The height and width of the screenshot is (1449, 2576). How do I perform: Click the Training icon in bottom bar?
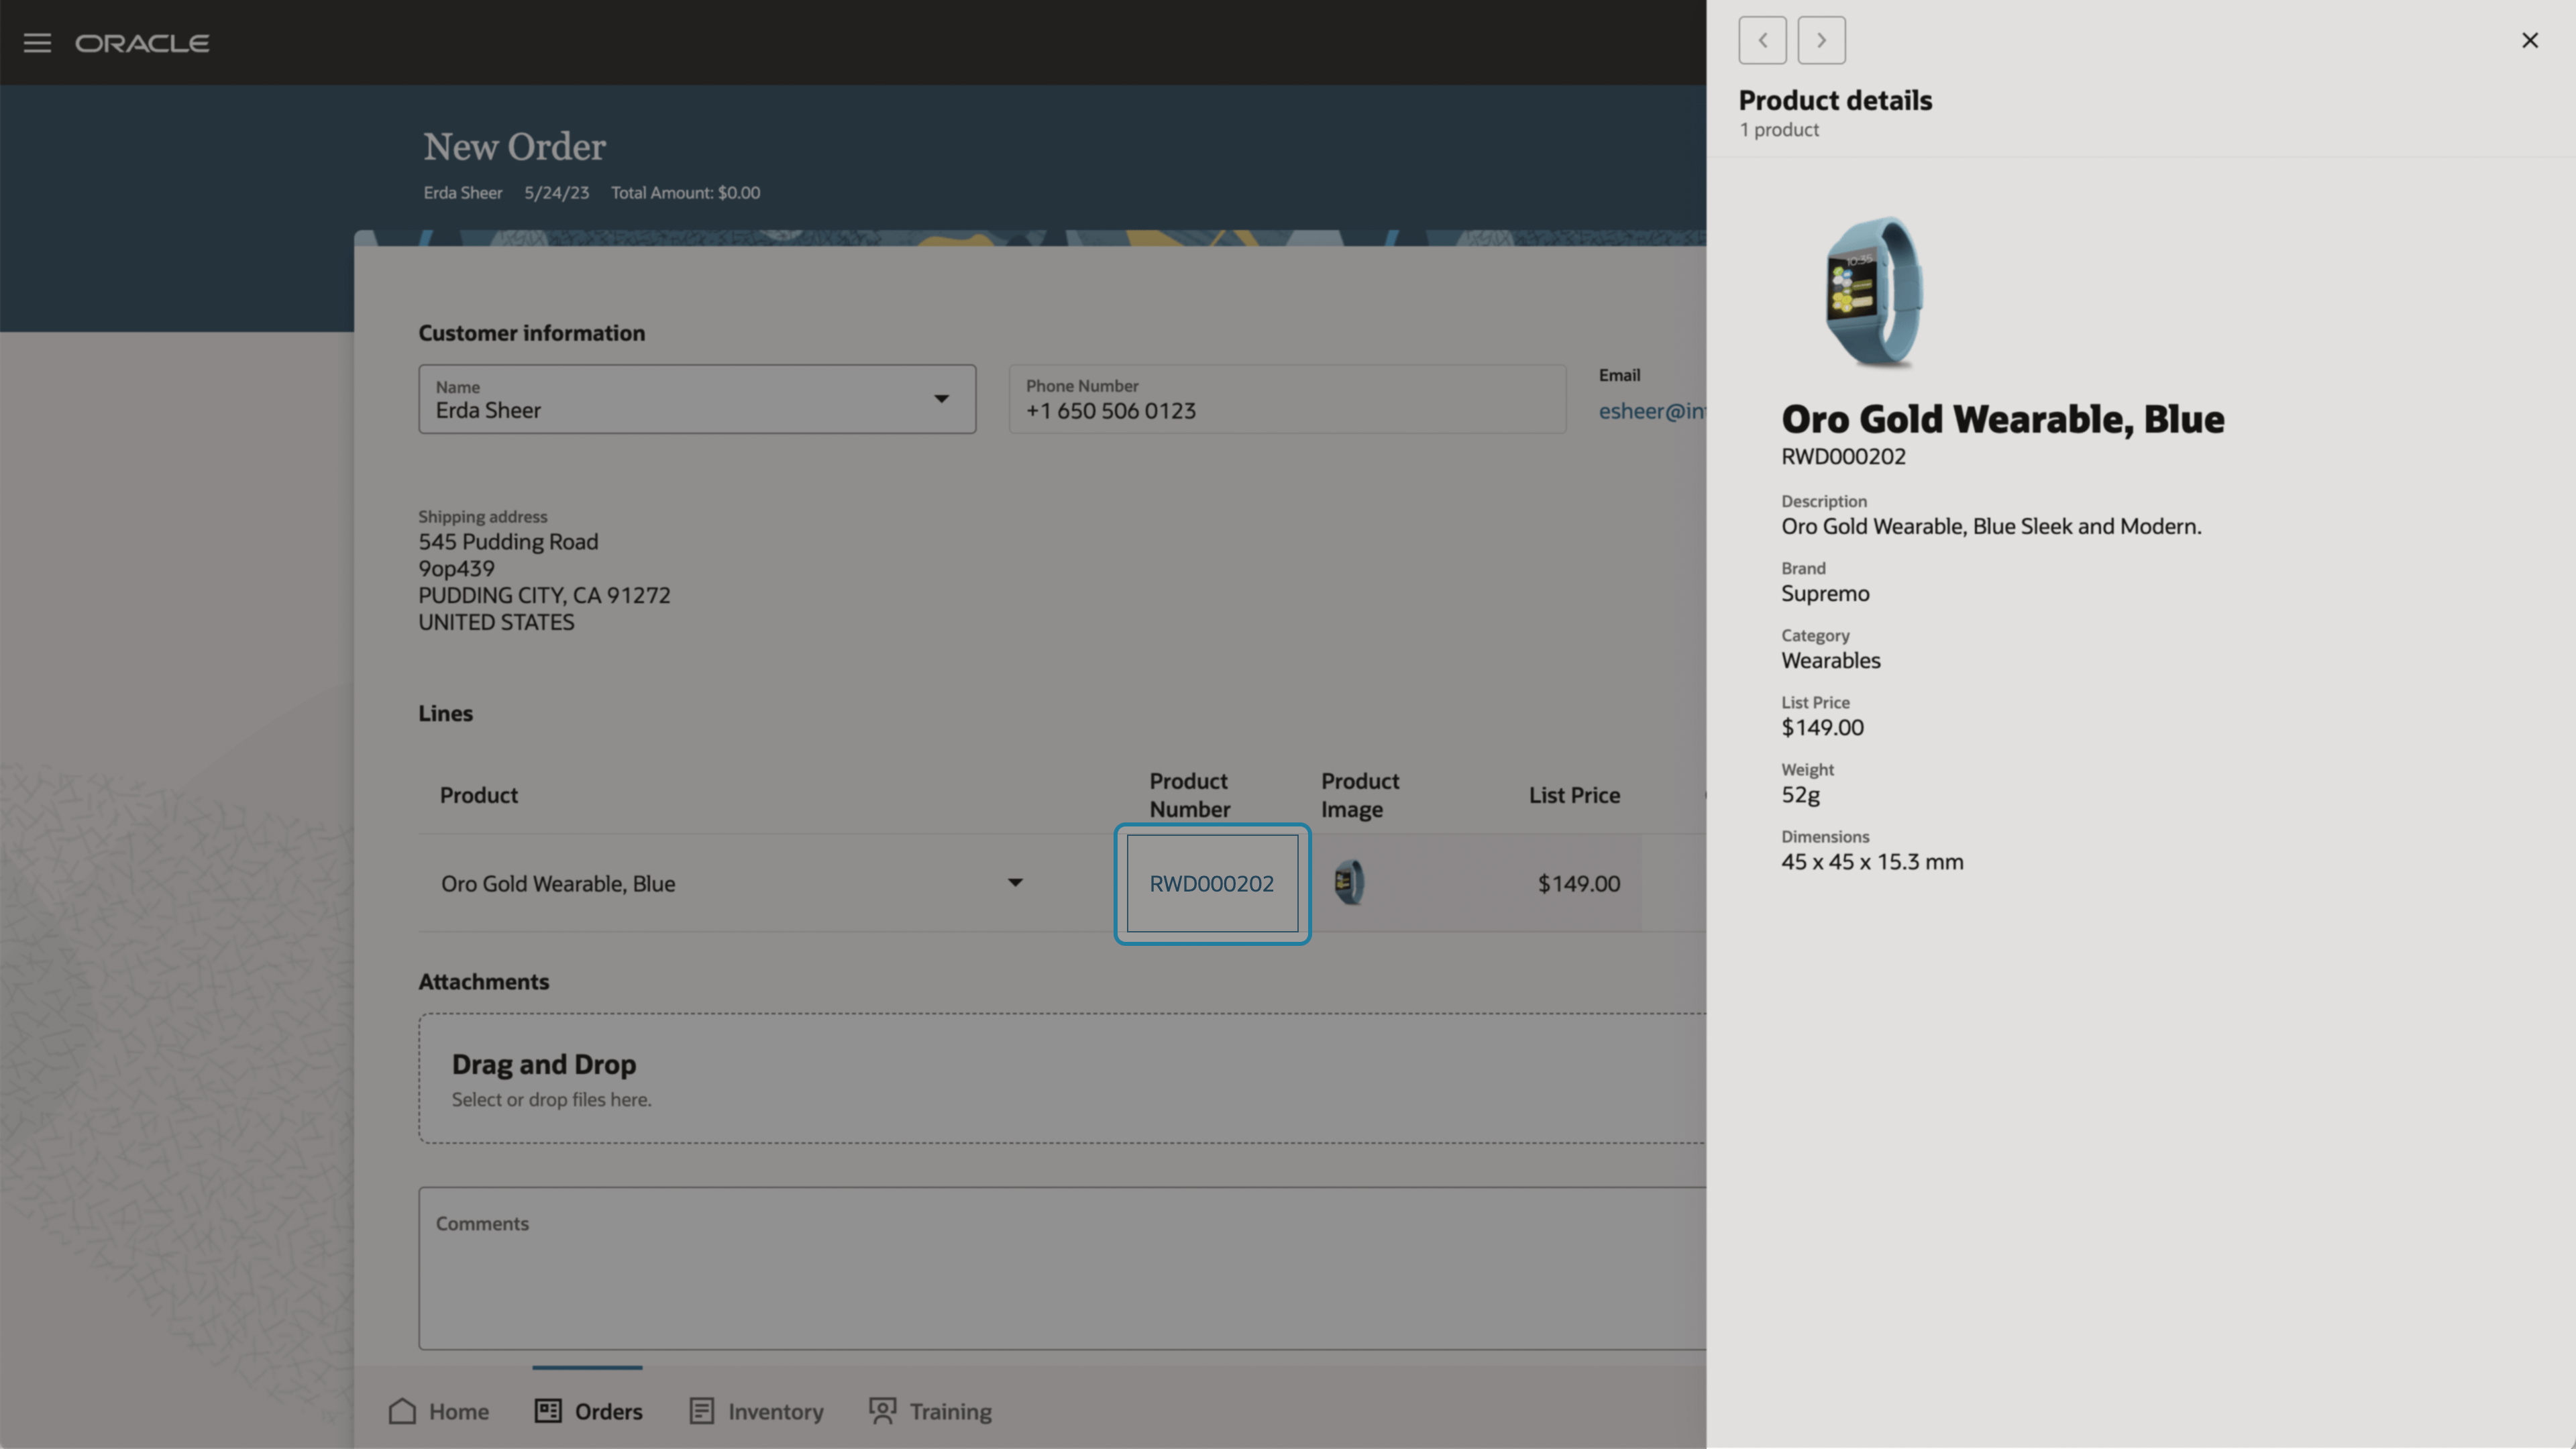(883, 1411)
